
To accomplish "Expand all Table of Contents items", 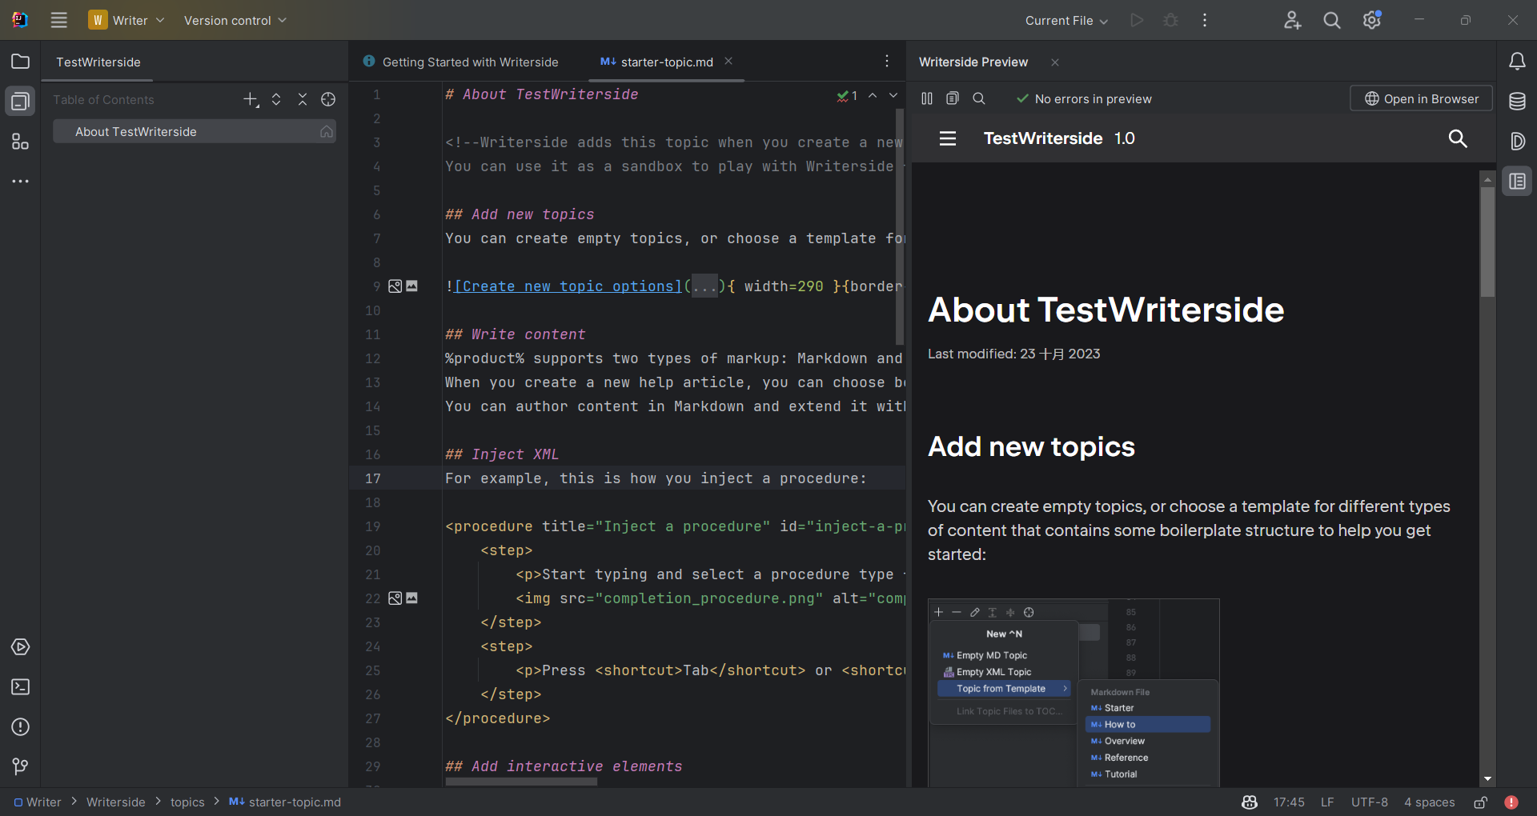I will click(276, 99).
